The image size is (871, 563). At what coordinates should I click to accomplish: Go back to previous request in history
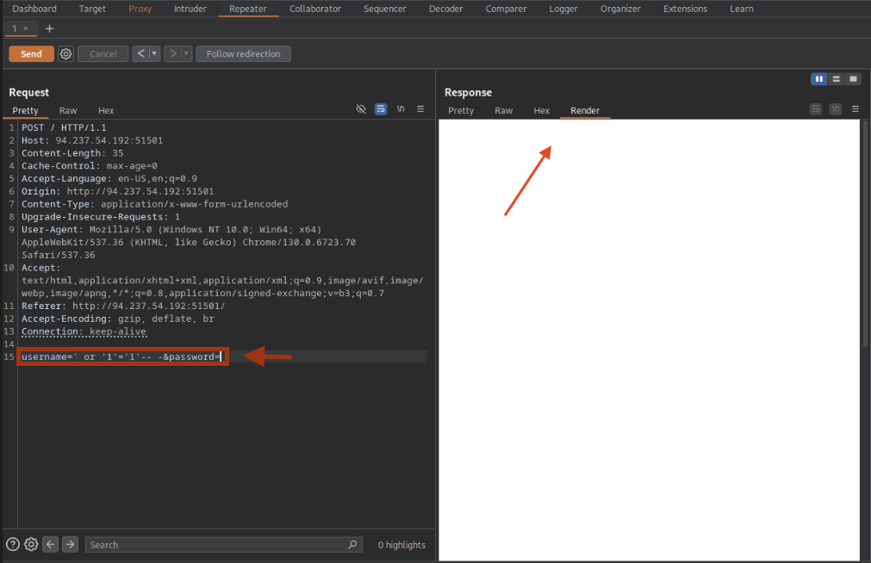(140, 54)
